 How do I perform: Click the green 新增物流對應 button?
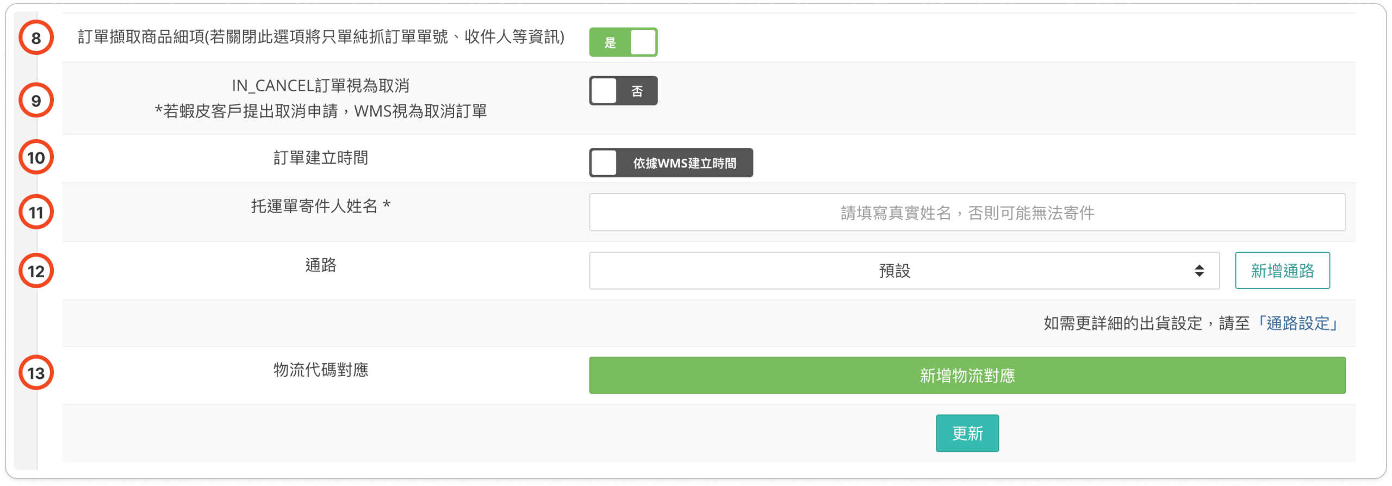coord(967,376)
